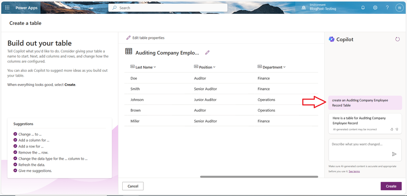Click Edit table properties

pyautogui.click(x=145, y=37)
